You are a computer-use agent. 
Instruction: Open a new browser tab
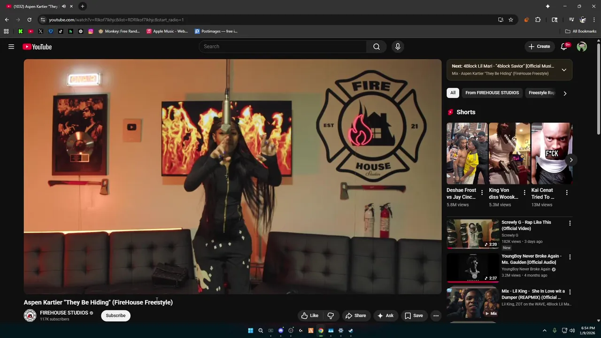pyautogui.click(x=83, y=6)
